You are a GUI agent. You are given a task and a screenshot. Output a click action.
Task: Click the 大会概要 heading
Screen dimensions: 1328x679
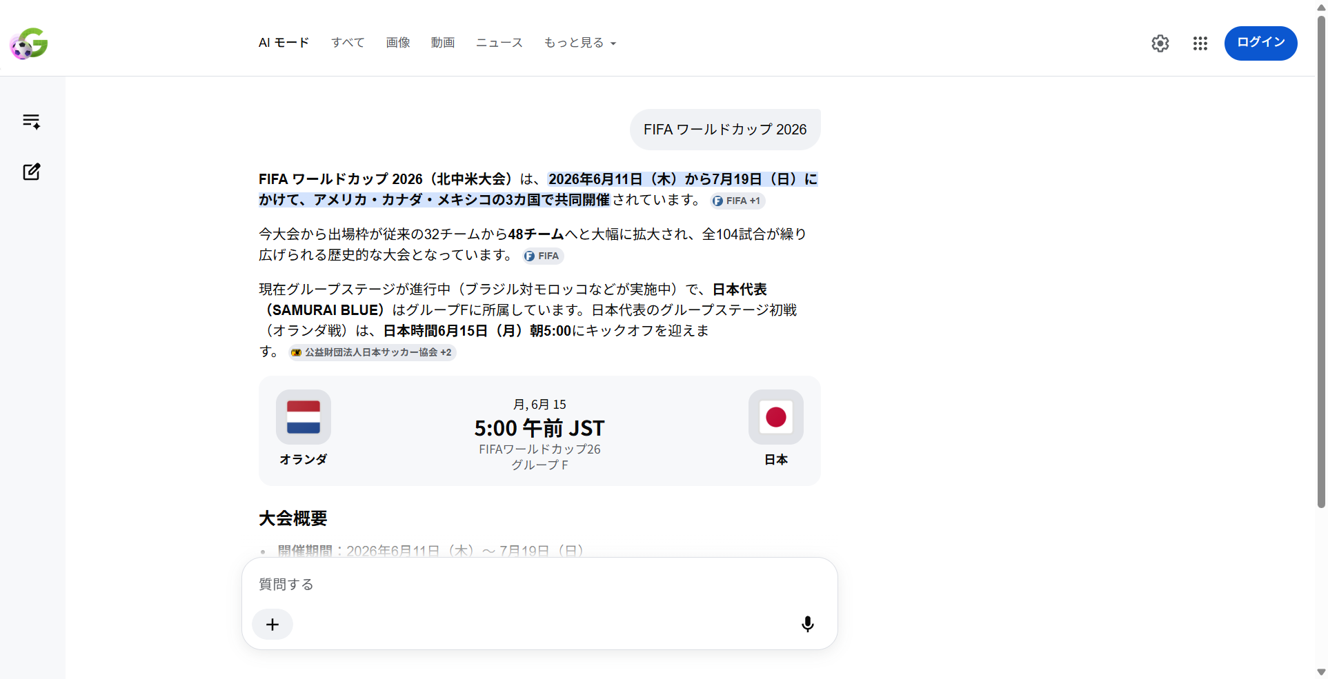(x=293, y=518)
